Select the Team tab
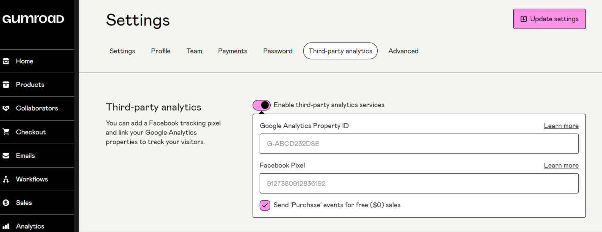 tap(194, 51)
